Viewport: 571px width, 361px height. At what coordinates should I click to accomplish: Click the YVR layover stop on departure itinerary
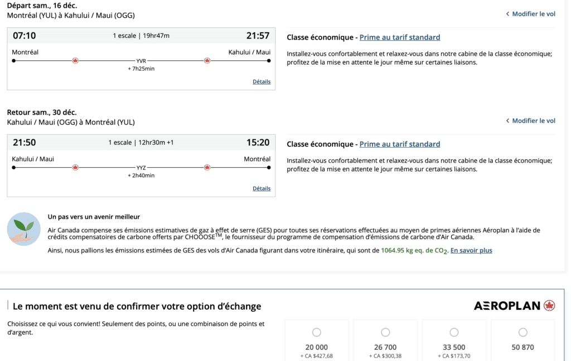tap(141, 61)
